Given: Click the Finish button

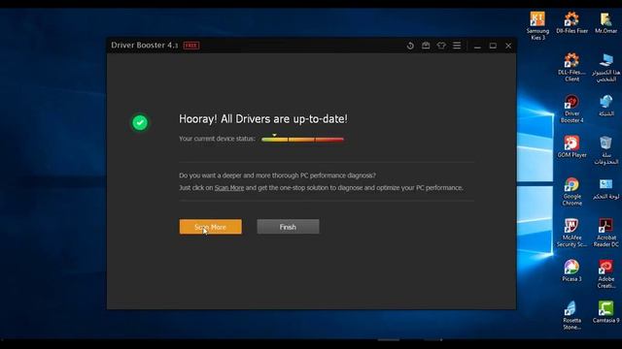Looking at the screenshot, I should click(x=288, y=227).
